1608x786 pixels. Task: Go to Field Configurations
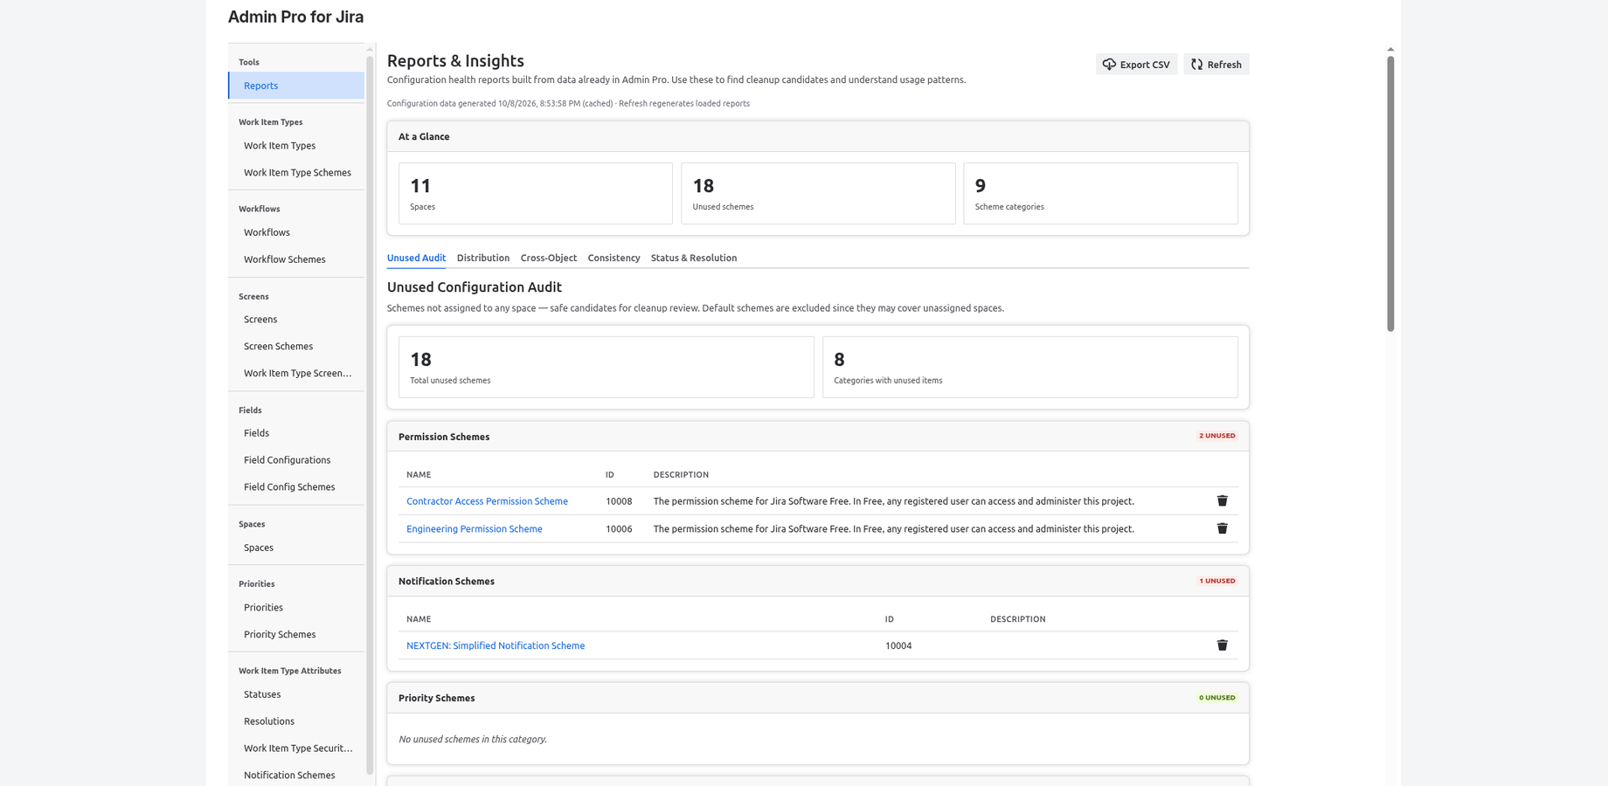(297, 460)
